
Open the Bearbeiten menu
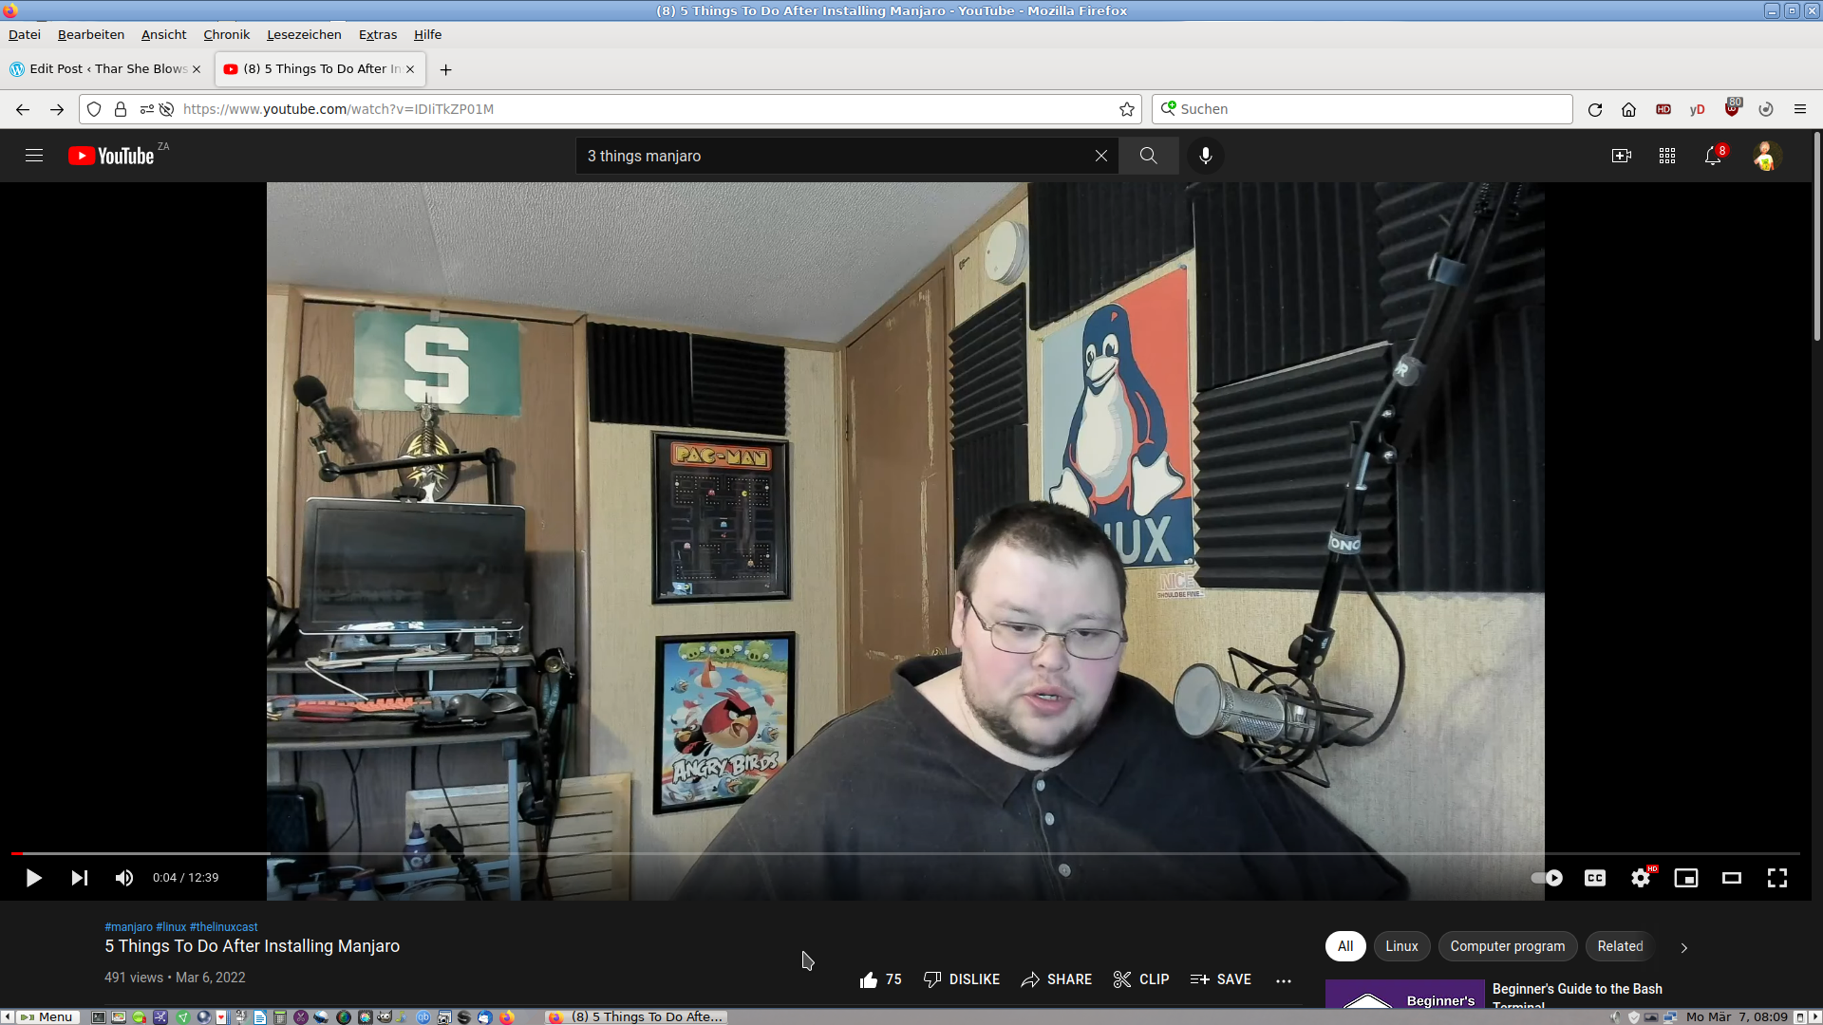click(x=91, y=34)
